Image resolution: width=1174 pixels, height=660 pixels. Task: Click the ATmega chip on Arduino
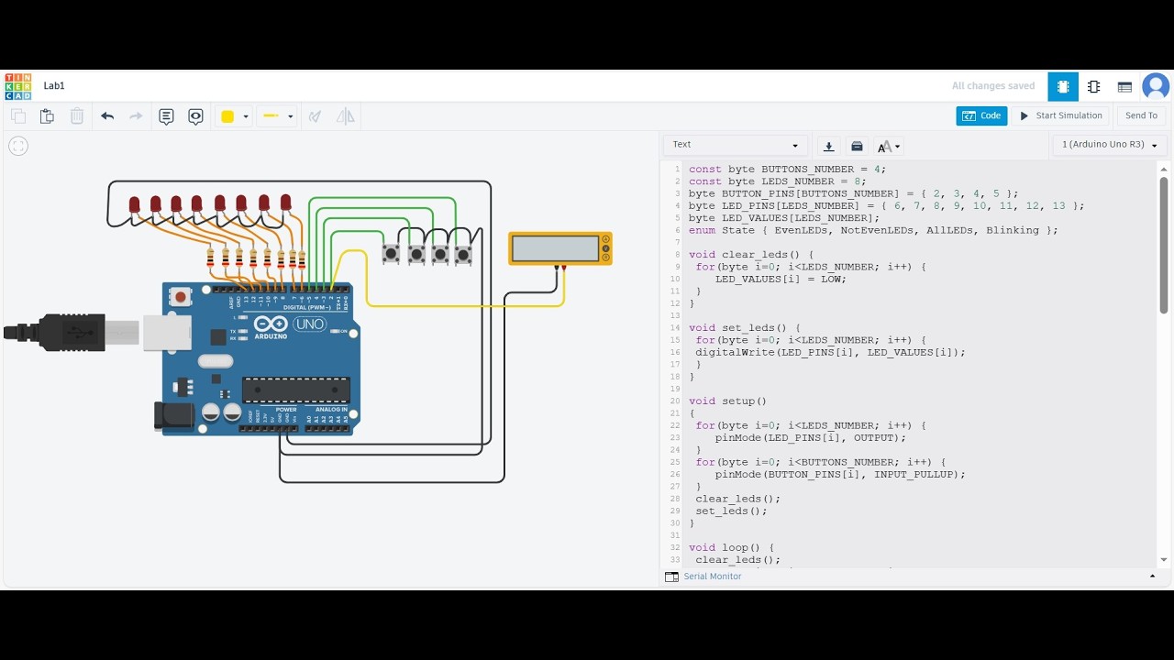(295, 390)
